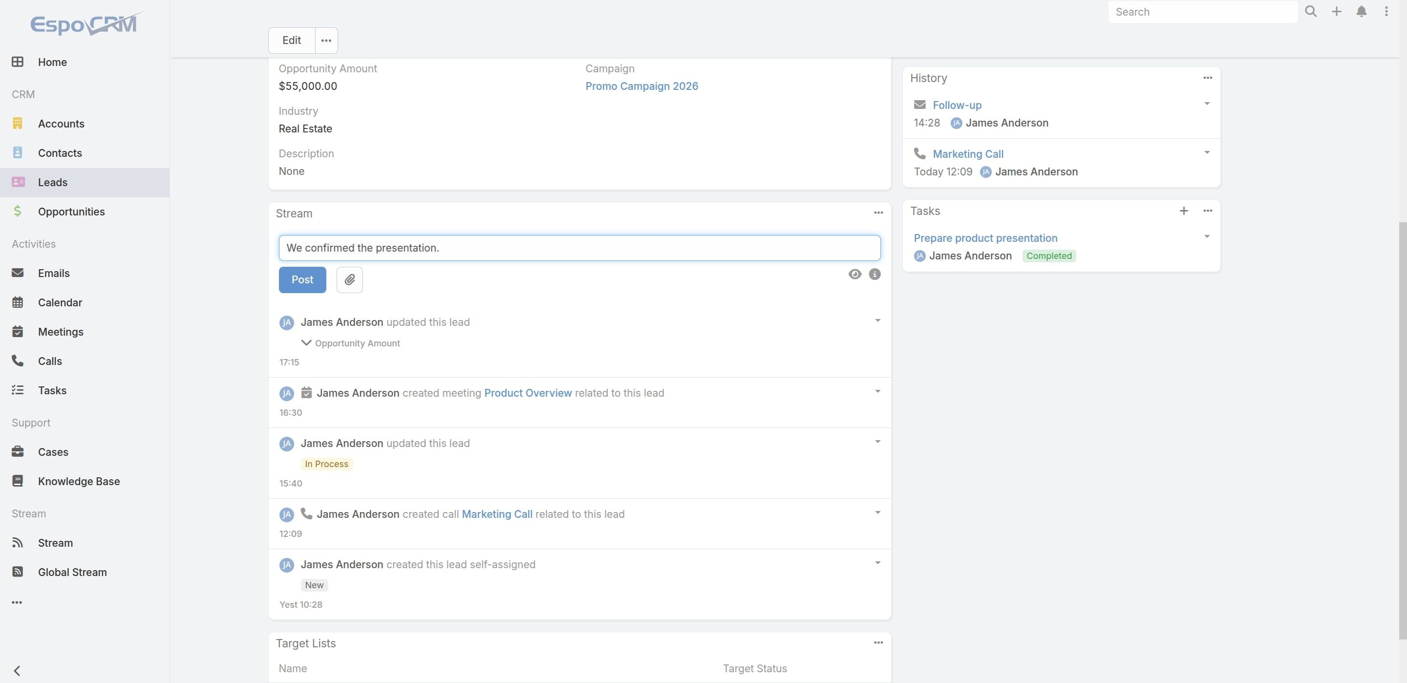Open Knowledge Base in the sidebar
Viewport: 1407px width, 683px height.
[x=85, y=481]
